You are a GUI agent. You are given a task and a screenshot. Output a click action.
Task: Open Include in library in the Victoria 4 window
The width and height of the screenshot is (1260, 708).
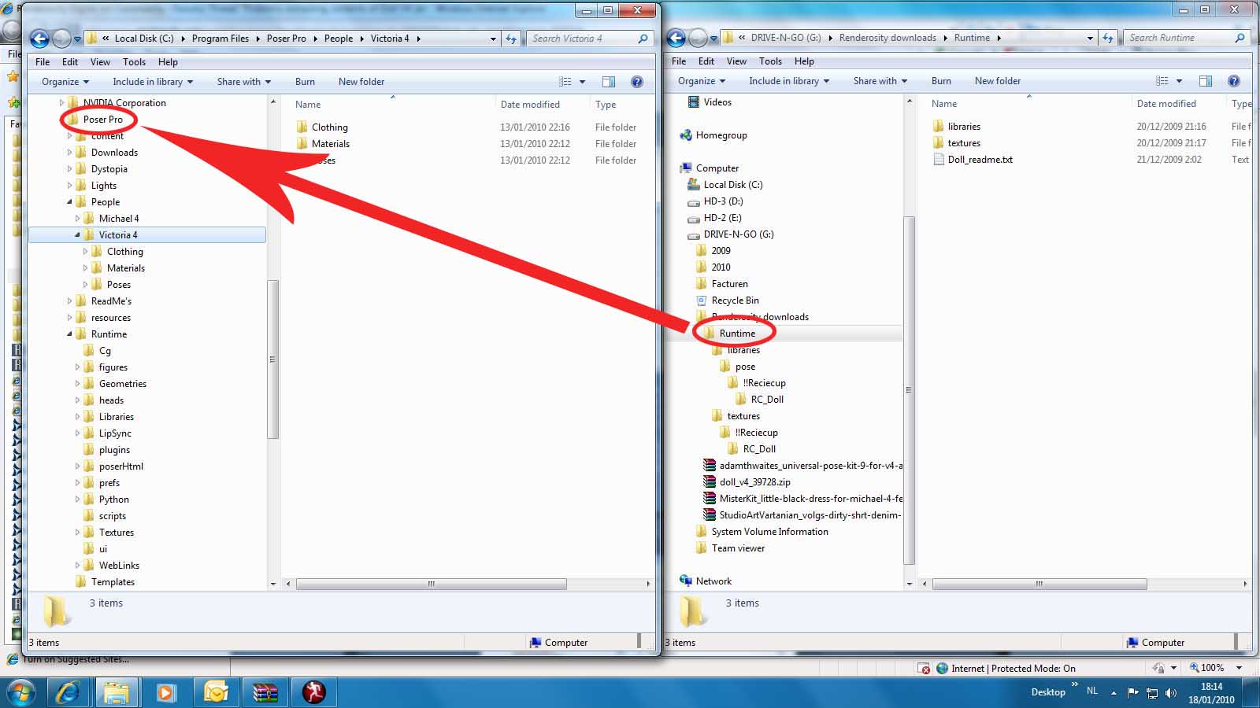(153, 82)
